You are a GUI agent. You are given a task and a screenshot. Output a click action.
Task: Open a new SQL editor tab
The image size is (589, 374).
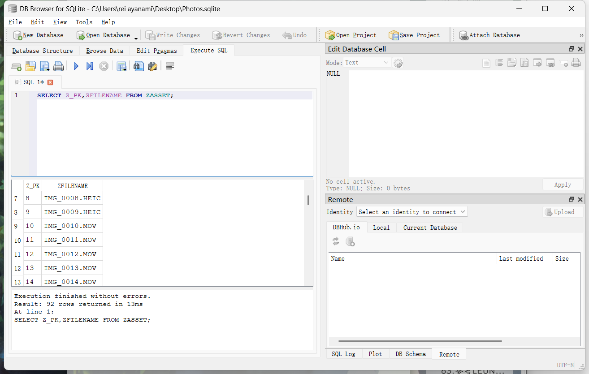pos(17,66)
